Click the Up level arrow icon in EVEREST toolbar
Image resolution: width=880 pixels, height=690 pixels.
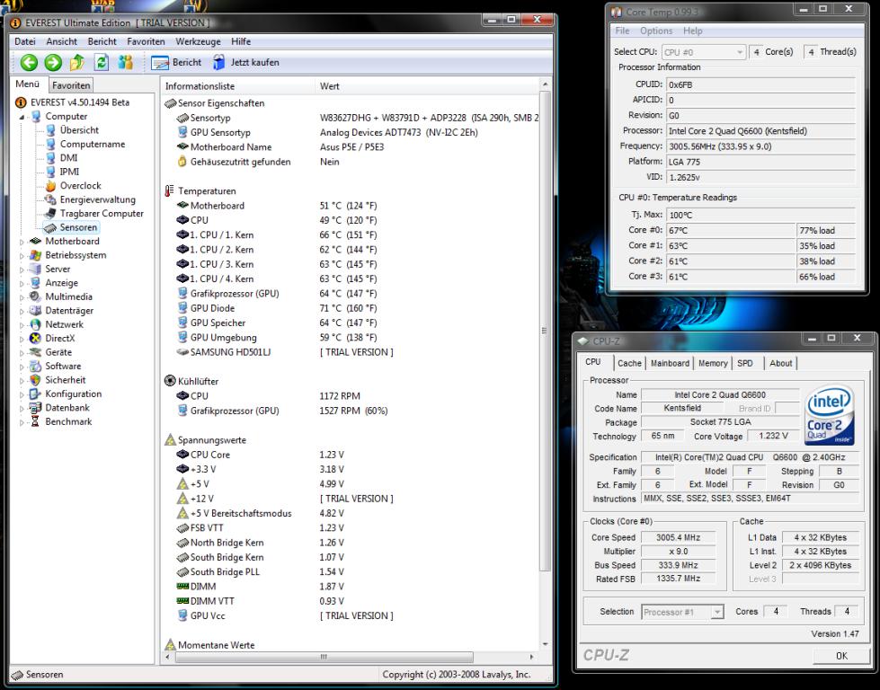click(77, 62)
